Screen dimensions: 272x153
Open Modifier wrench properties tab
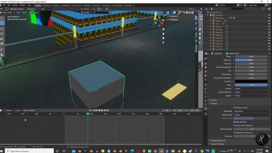point(206,89)
